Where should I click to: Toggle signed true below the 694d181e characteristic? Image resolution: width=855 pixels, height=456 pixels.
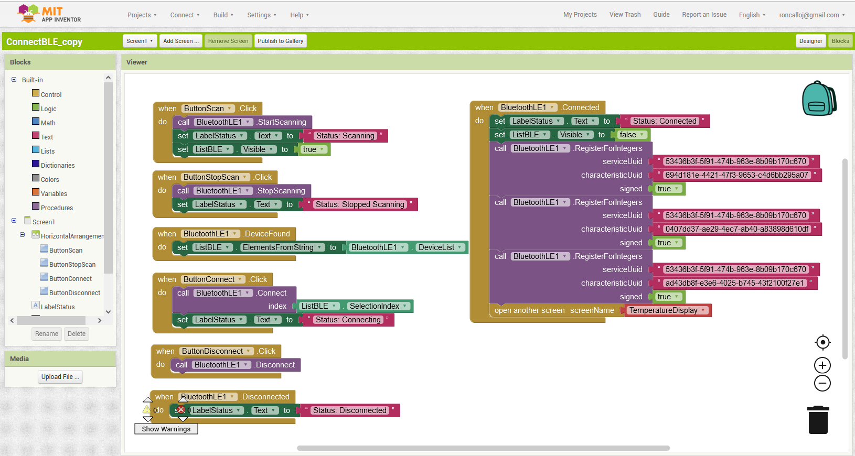(x=668, y=189)
